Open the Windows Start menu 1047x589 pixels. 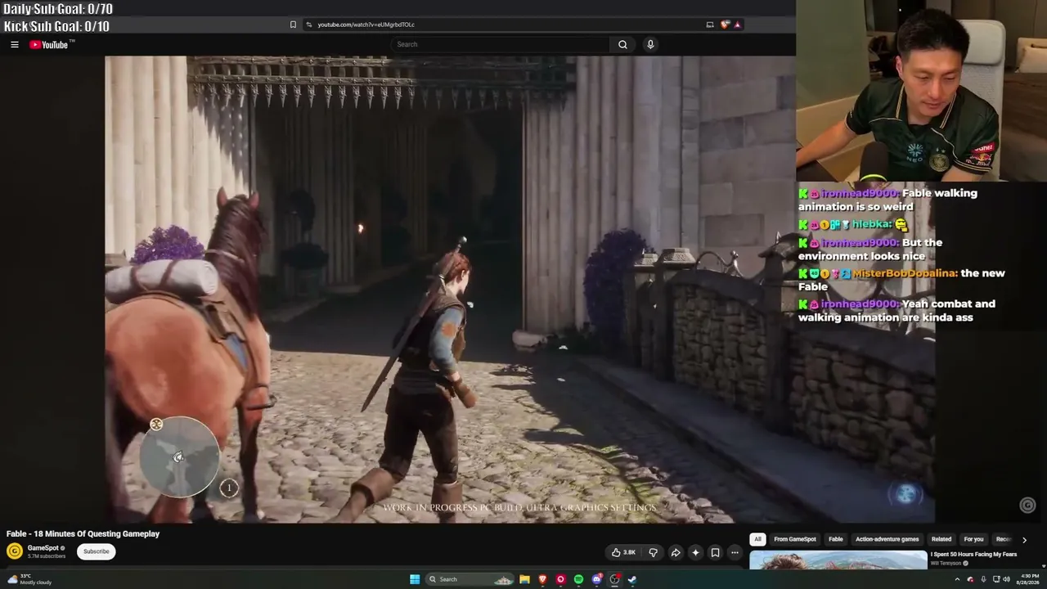click(415, 579)
